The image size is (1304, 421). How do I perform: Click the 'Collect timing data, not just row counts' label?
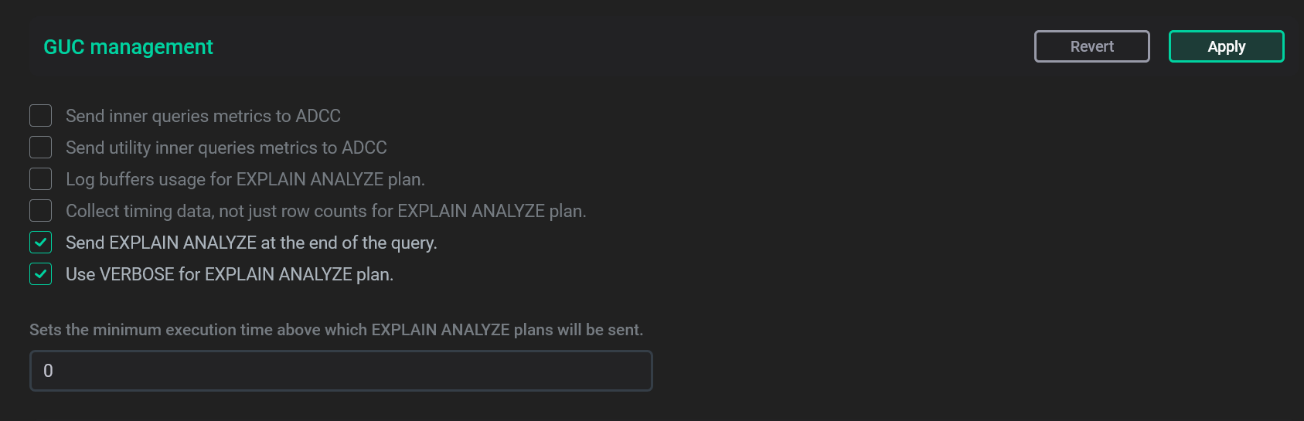coord(325,211)
